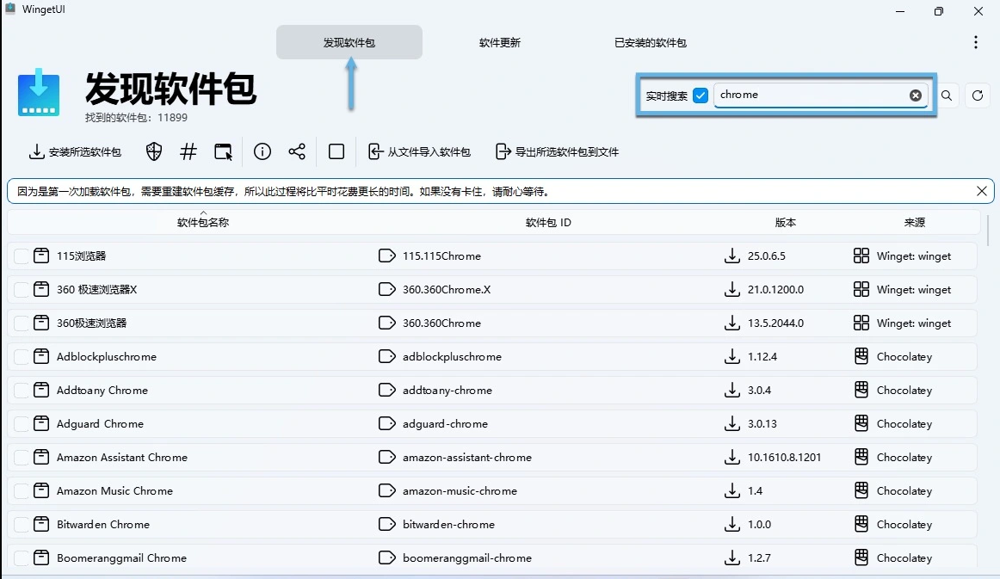
Task: Click the package icon beside Adguard Chrome
Action: pyautogui.click(x=40, y=423)
